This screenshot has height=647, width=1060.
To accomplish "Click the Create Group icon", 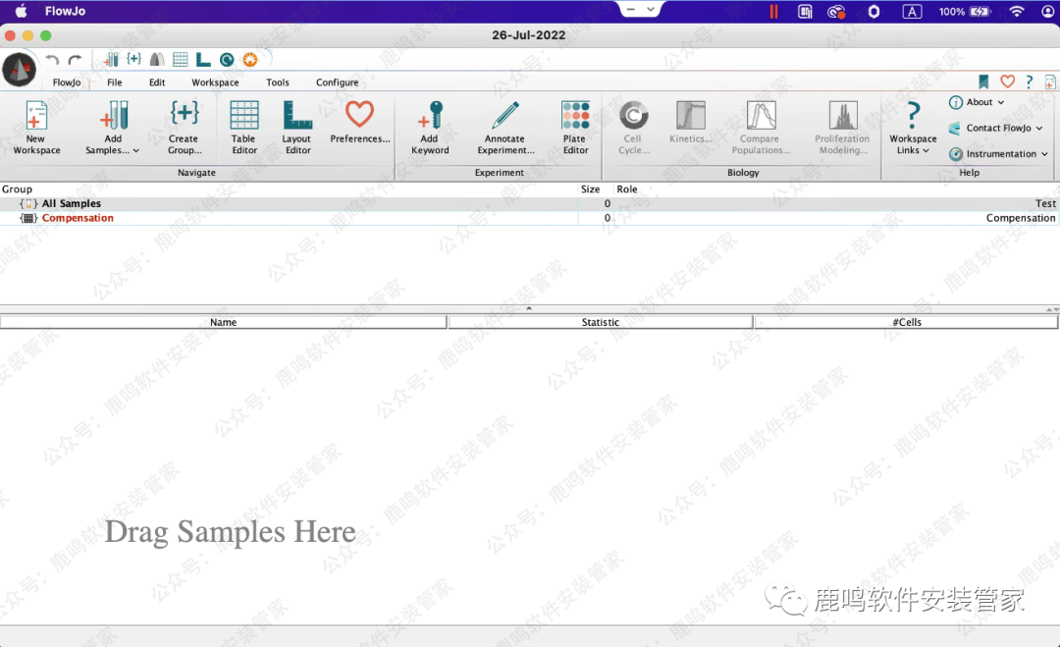I will 184,116.
